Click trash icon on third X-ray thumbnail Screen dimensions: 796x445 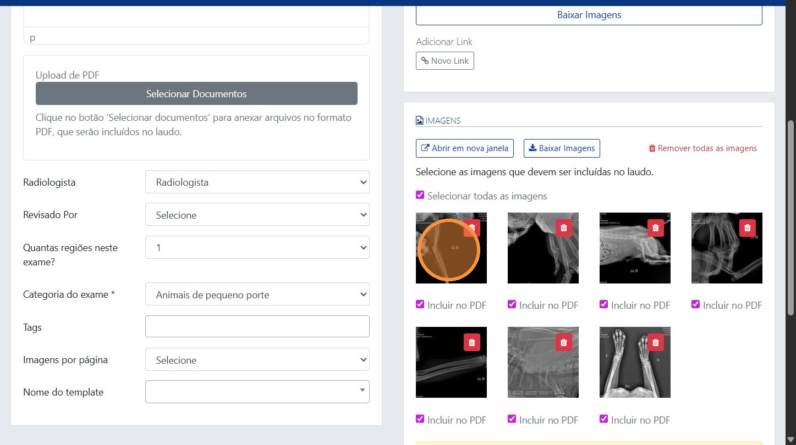(x=655, y=228)
